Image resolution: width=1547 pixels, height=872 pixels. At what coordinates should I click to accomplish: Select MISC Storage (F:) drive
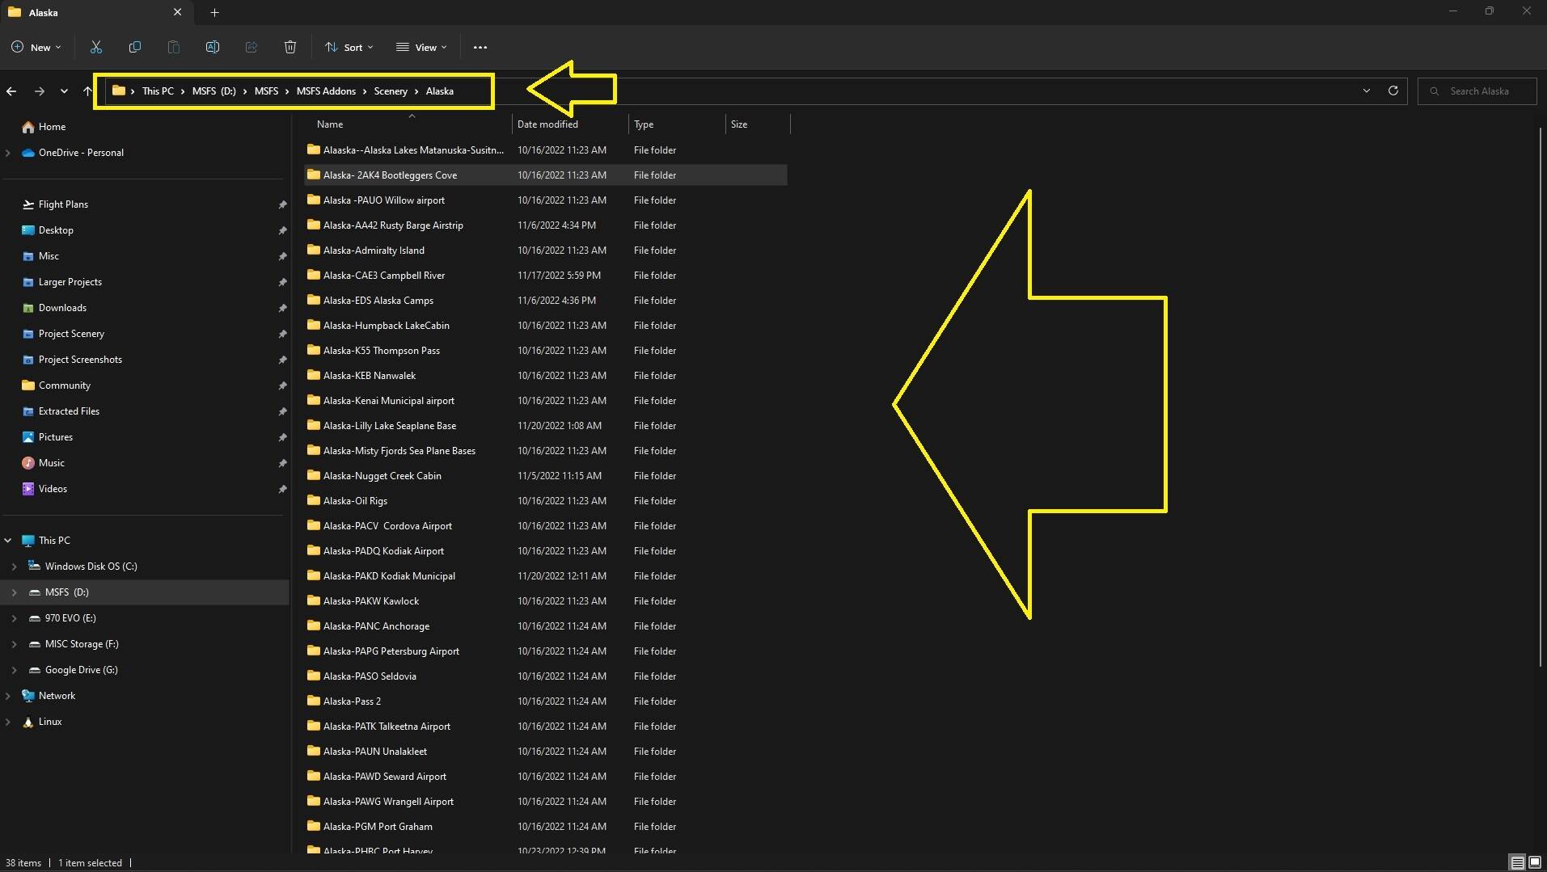tap(82, 644)
